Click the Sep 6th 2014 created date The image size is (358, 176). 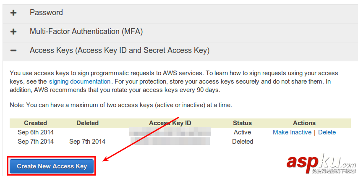[36, 132]
